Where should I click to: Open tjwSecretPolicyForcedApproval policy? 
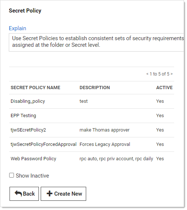coord(44,144)
